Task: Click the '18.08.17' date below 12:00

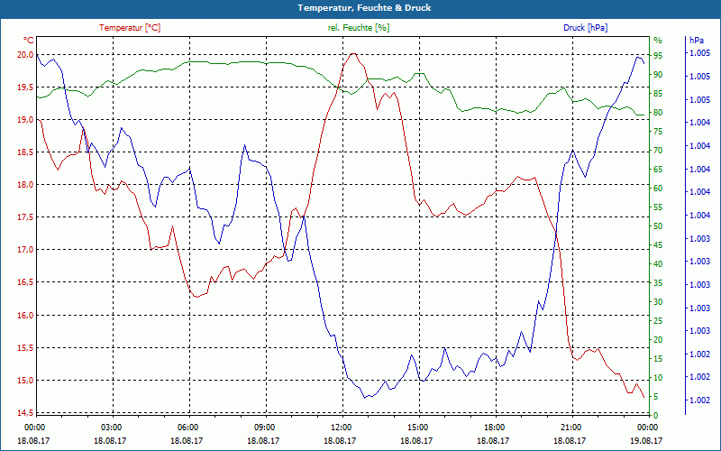Action: pos(340,440)
